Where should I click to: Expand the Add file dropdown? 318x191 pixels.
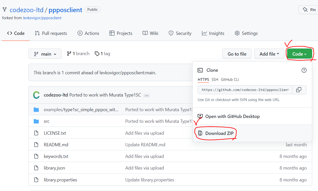pos(269,54)
